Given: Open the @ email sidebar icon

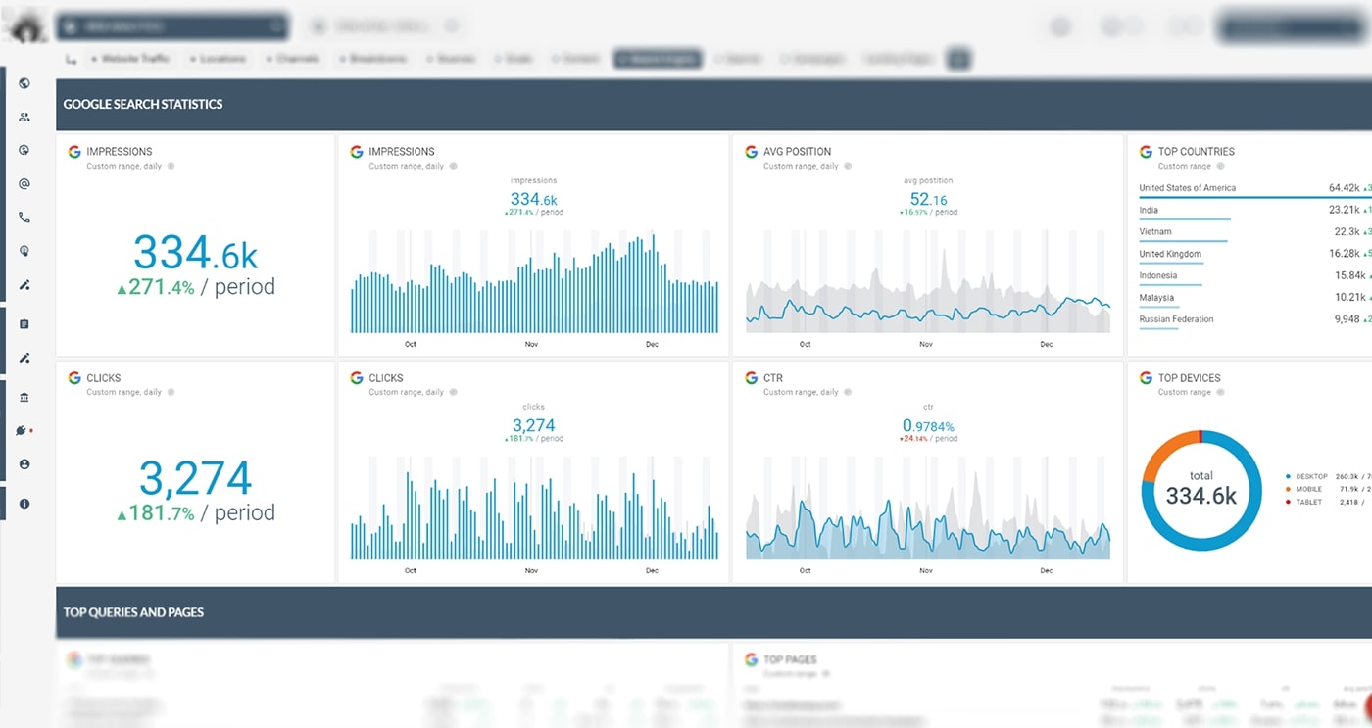Looking at the screenshot, I should [24, 183].
